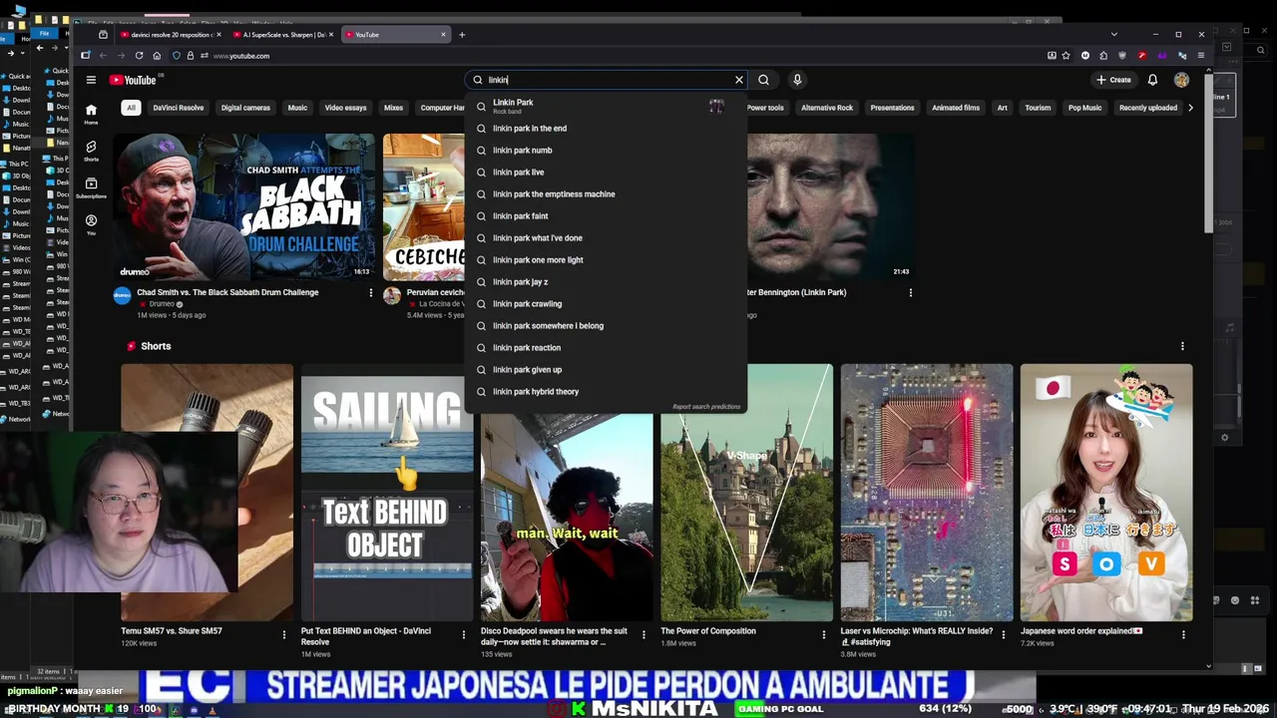Open the browser application hamburger menu
The height and width of the screenshot is (718, 1277).
[x=1201, y=56]
